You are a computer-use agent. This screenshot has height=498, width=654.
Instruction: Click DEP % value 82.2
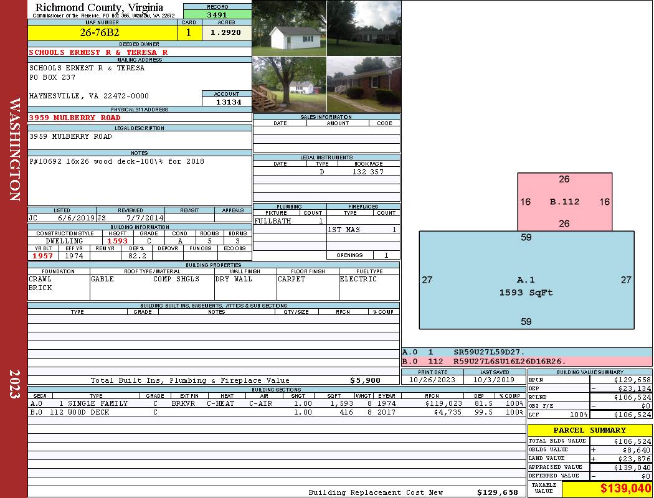(x=137, y=256)
